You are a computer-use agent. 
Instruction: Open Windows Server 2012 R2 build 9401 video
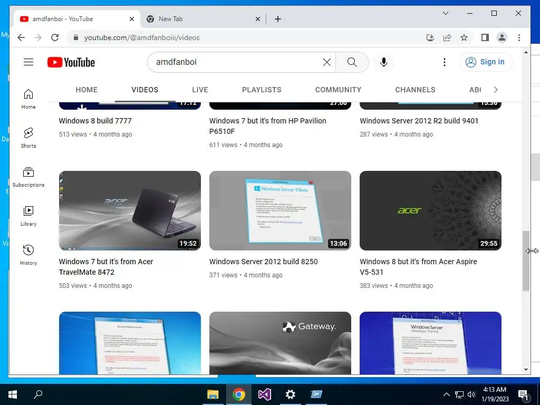(419, 121)
